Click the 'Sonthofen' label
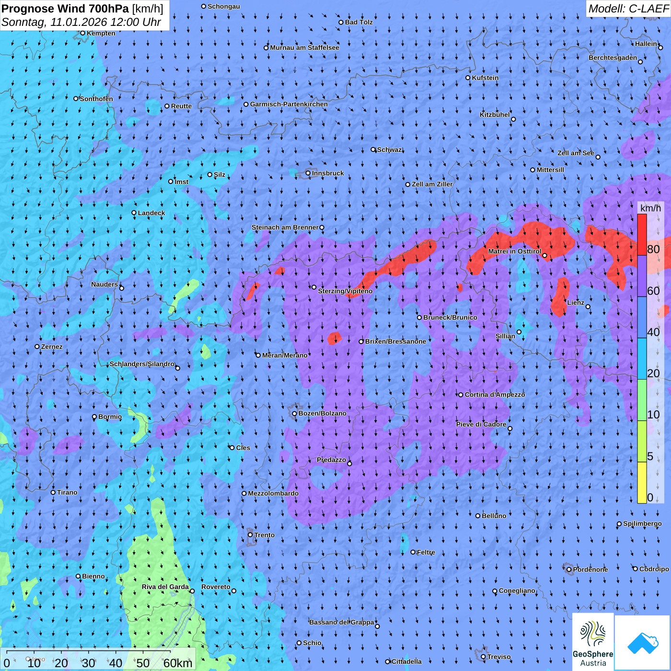The width and height of the screenshot is (671, 671). pos(97,99)
